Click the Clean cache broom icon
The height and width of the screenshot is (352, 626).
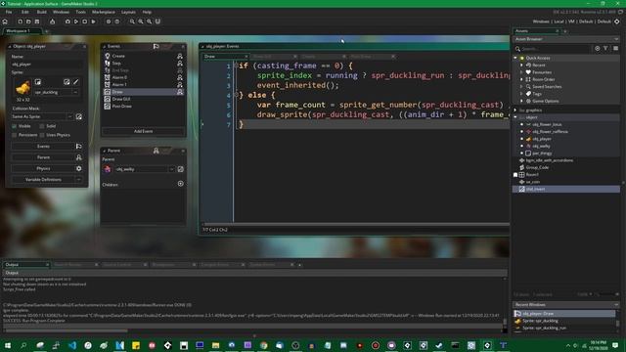(94, 22)
